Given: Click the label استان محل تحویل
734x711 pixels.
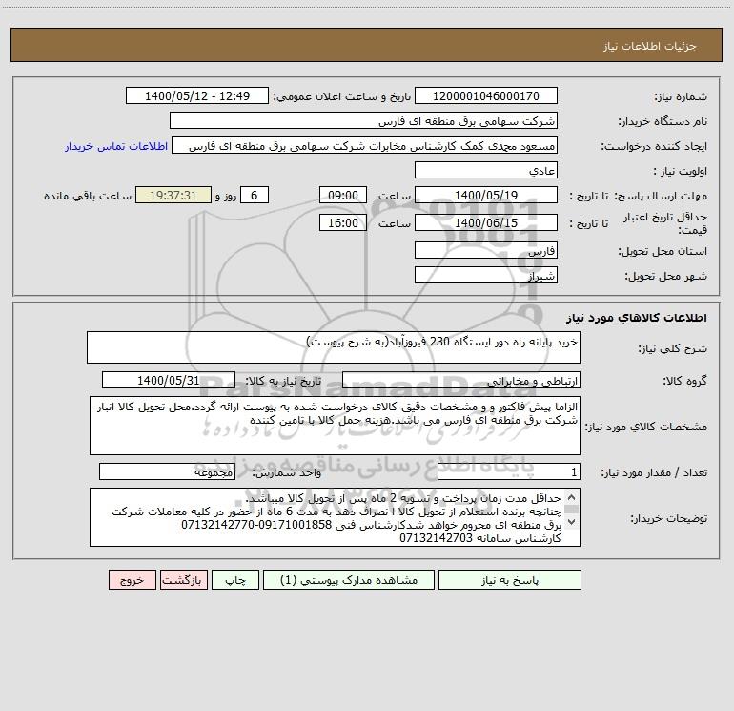Looking at the screenshot, I should [663, 252].
